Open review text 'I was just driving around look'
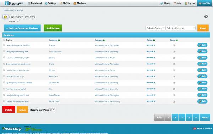The width and height of the screenshot is (213, 134). click(x=17, y=95)
